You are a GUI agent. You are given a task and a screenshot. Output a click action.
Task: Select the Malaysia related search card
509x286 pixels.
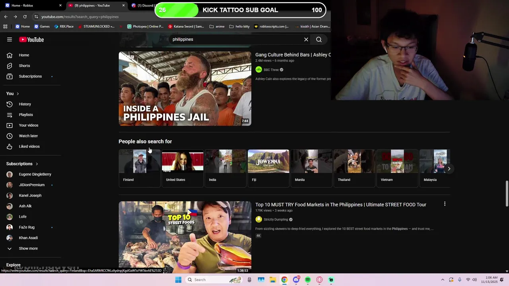tap(435, 168)
